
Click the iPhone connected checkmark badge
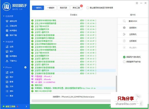(25, 67)
